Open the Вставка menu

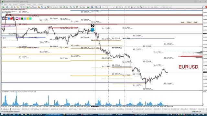tap(15, 4)
